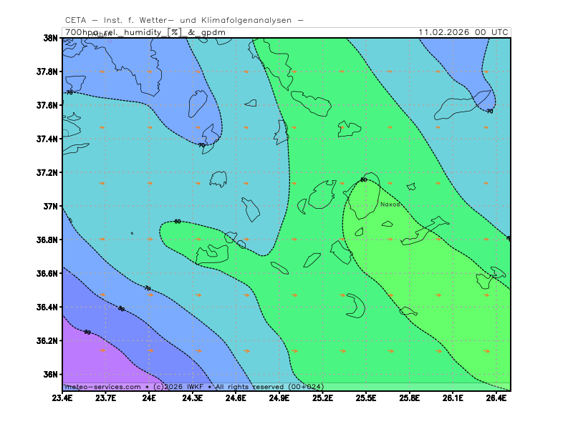Viewport: 573px width, 429px height.
Task: Click the 24E longitude axis label
Action: click(x=149, y=398)
